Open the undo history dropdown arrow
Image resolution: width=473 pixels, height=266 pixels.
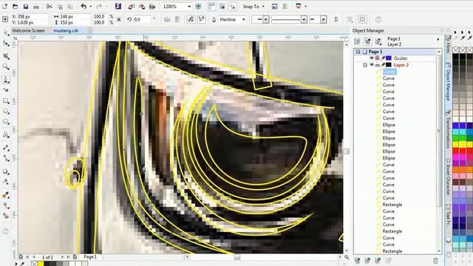click(x=90, y=7)
